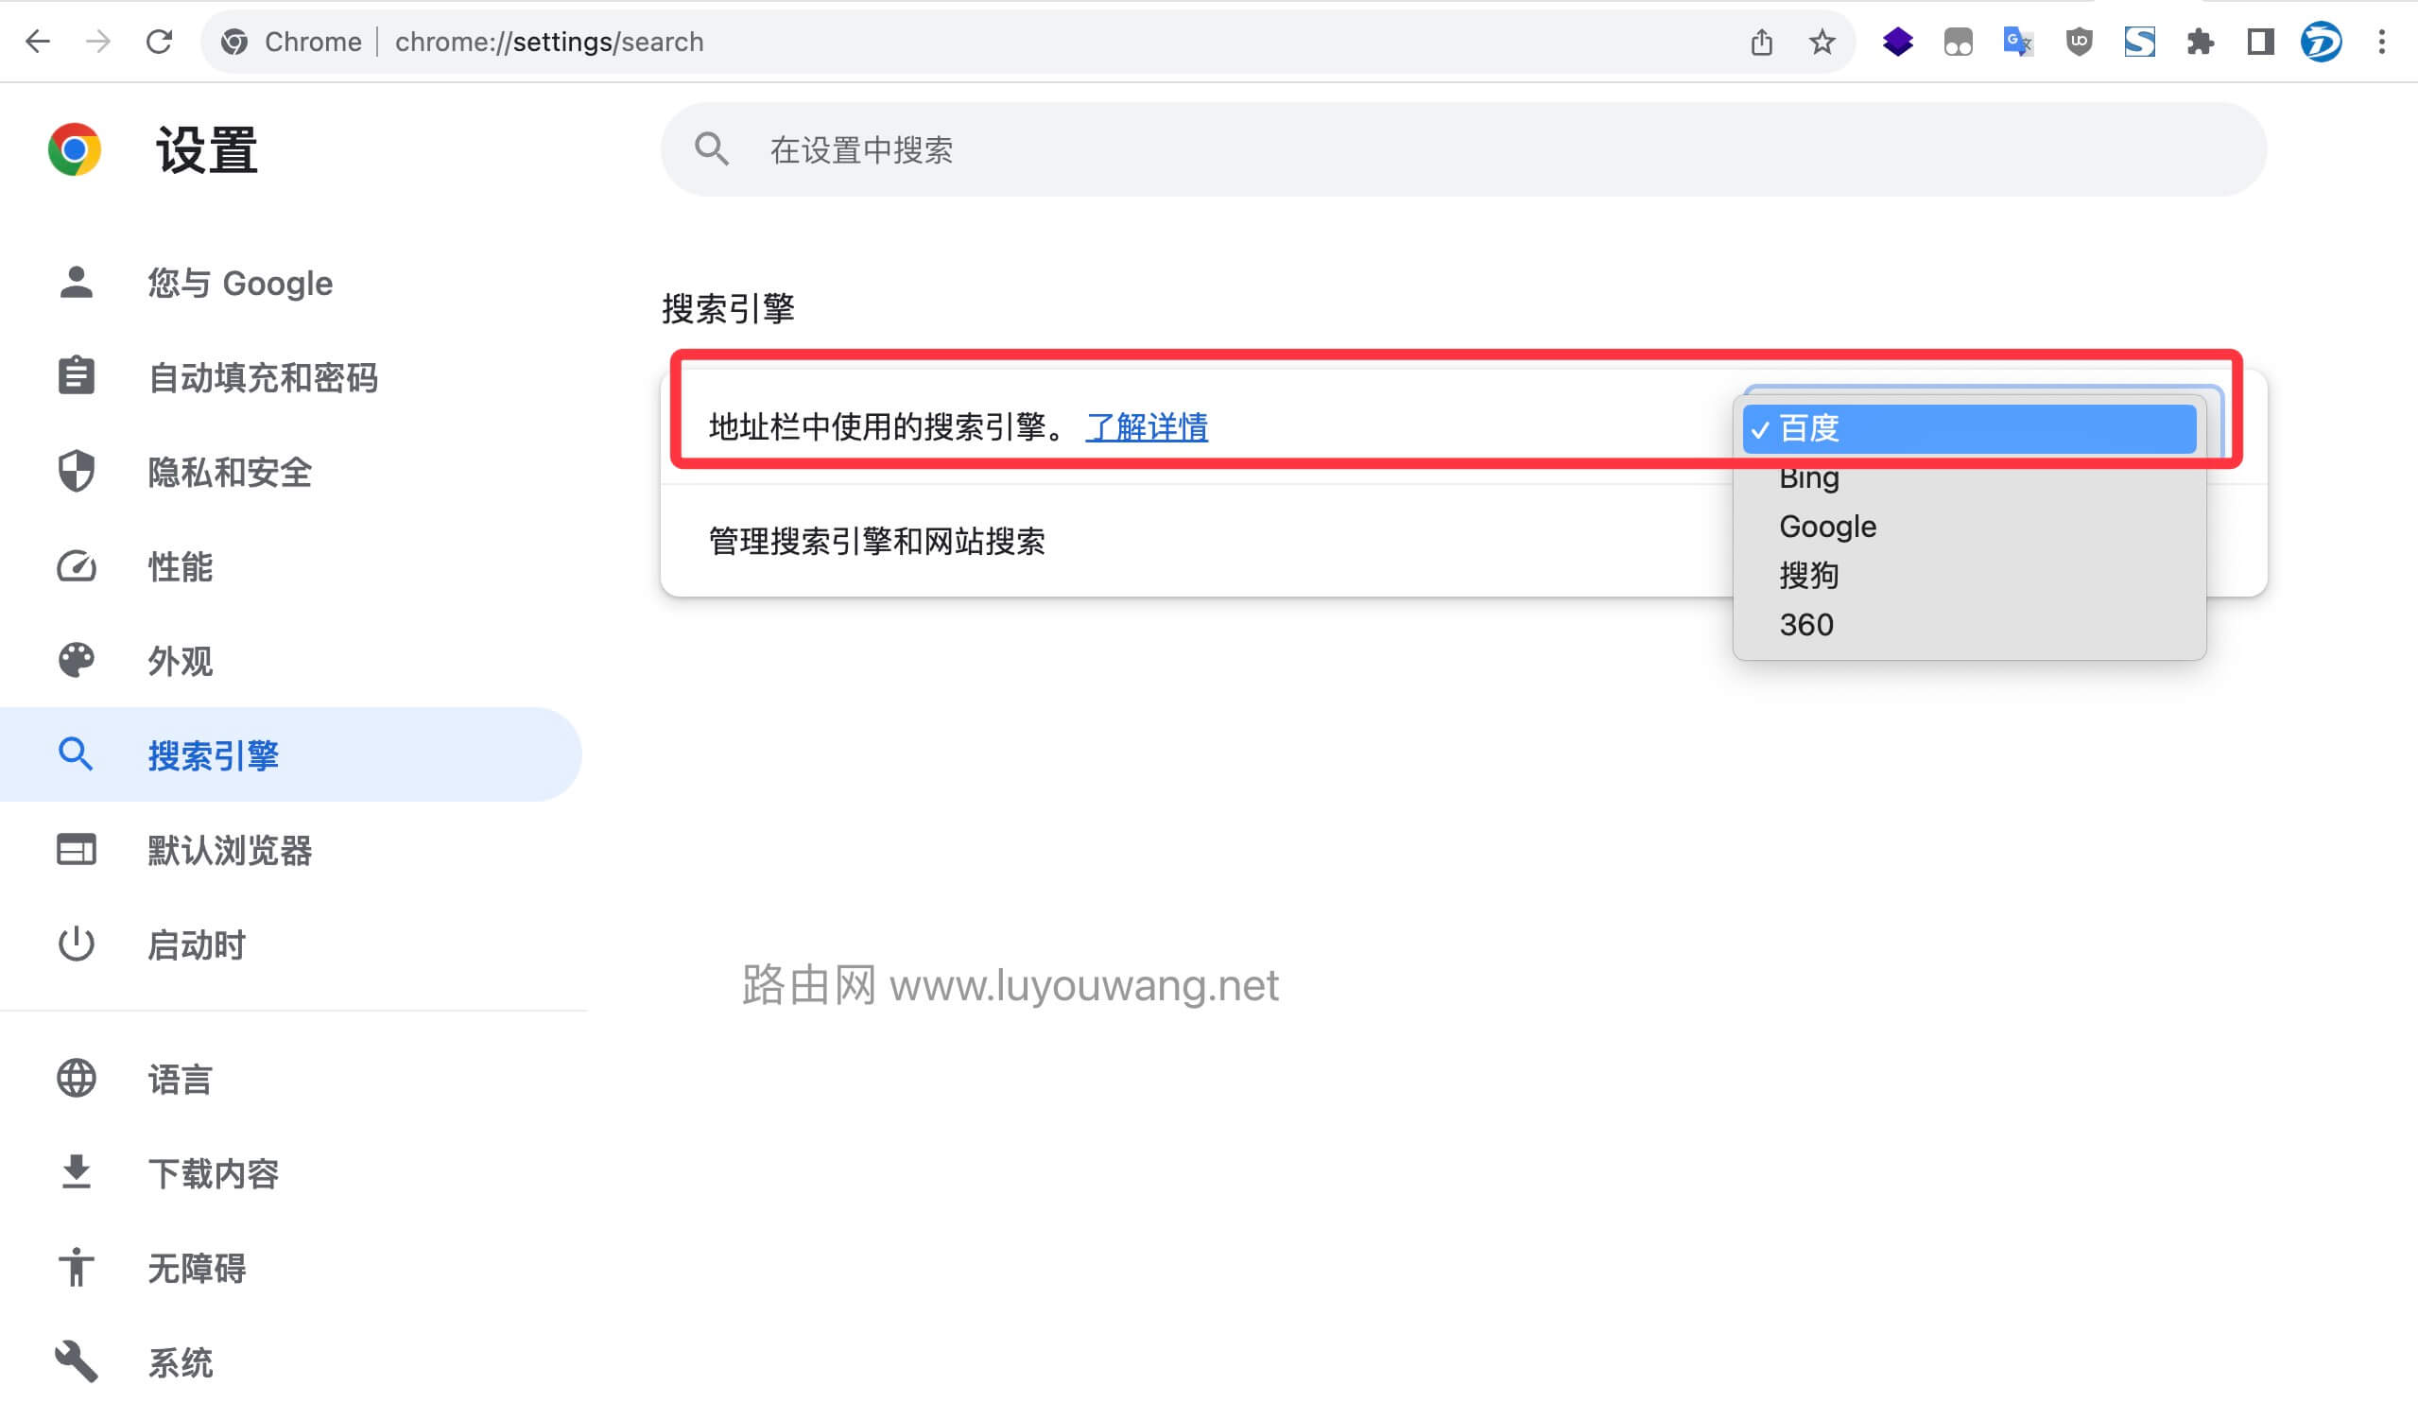Toggle the side panel icon
This screenshot has height=1403, width=2418.
[2260, 43]
